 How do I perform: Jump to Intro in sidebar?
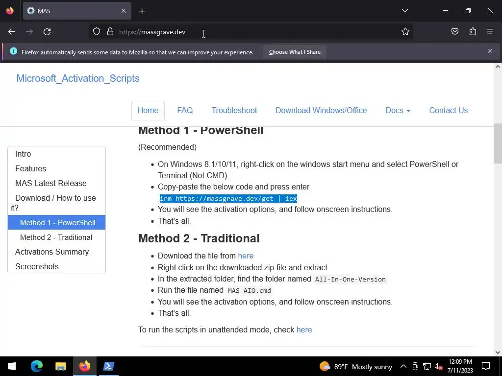tap(23, 154)
